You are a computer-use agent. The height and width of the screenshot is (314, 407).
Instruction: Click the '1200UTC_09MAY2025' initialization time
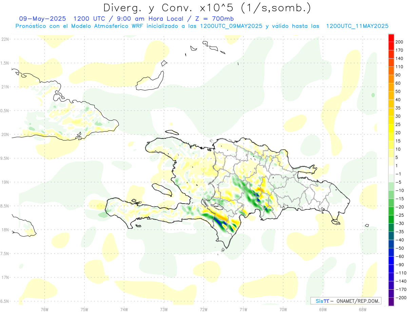231,26
